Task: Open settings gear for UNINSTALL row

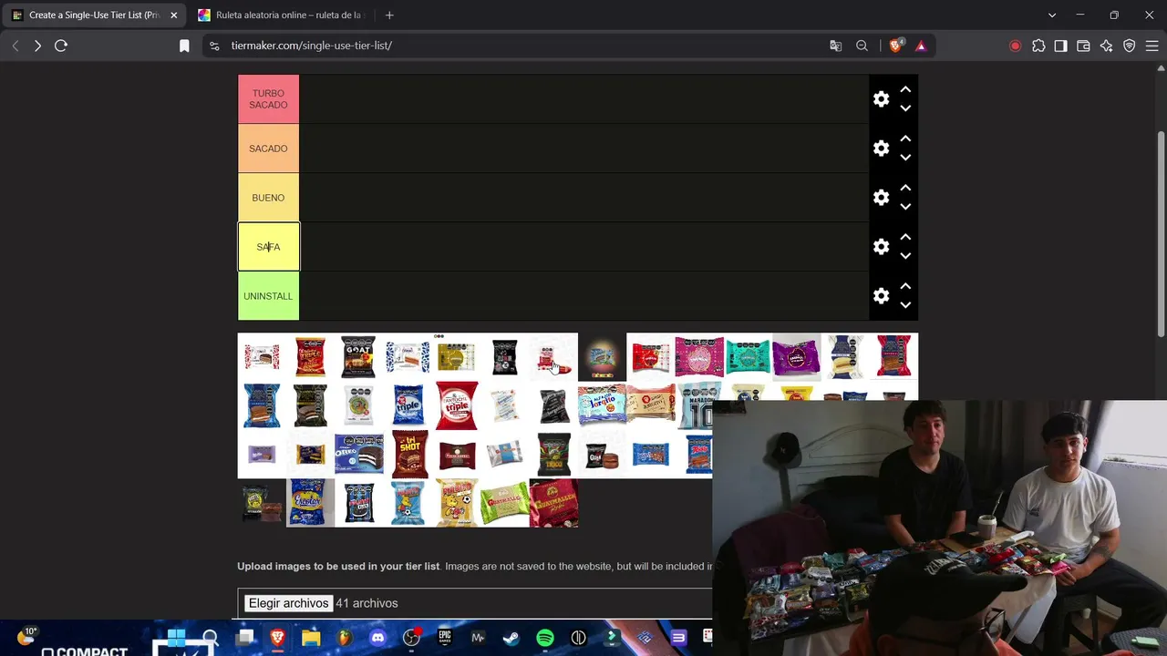Action: tap(881, 296)
